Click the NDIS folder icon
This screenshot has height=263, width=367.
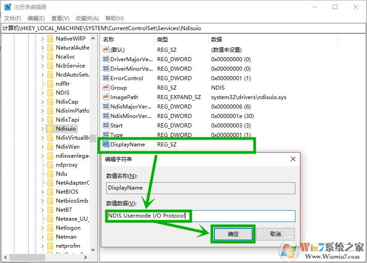[50, 93]
